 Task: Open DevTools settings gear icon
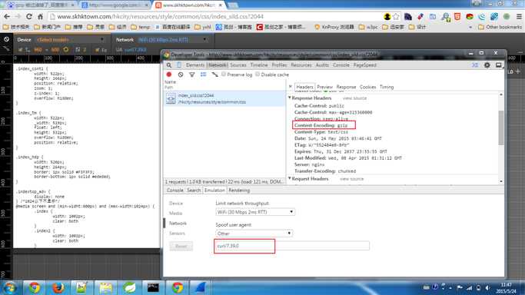click(487, 65)
